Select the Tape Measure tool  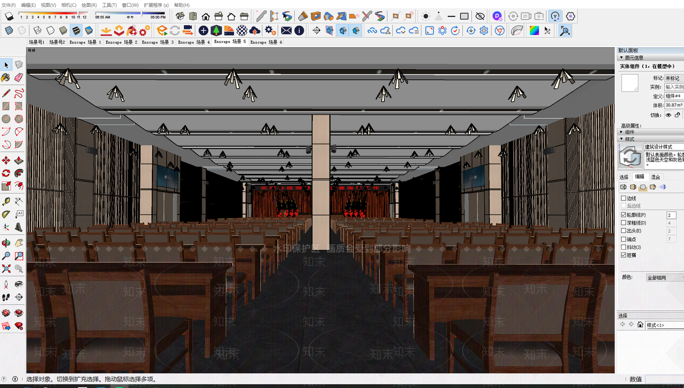(x=6, y=201)
